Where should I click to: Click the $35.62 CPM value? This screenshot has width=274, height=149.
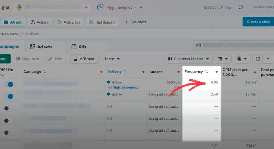pos(250,82)
